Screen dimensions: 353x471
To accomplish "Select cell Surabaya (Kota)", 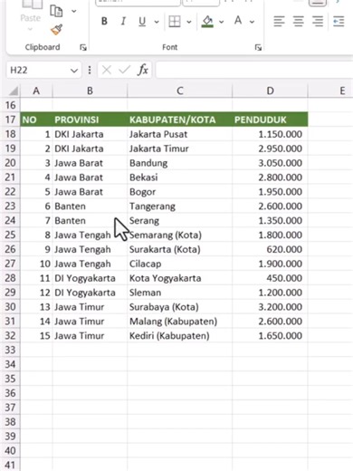I will [x=180, y=307].
